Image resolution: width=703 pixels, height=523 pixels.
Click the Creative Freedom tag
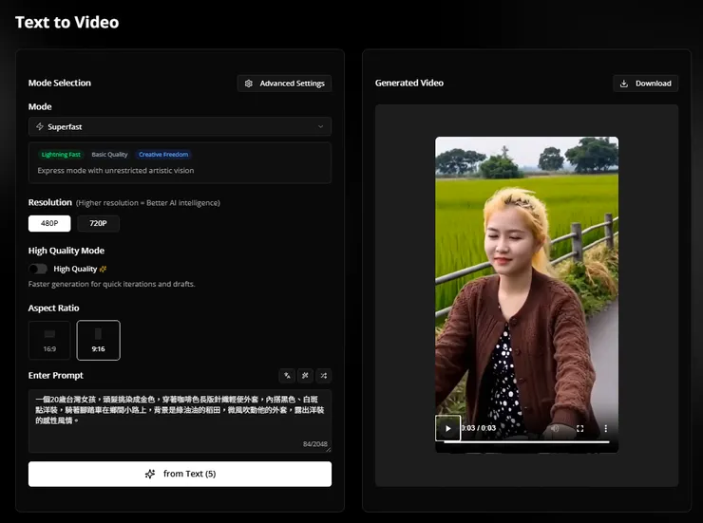[x=163, y=155]
